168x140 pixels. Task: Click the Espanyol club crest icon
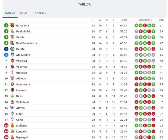[12, 137]
